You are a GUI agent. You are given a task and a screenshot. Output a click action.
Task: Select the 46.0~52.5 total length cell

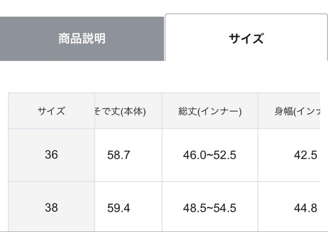click(210, 155)
